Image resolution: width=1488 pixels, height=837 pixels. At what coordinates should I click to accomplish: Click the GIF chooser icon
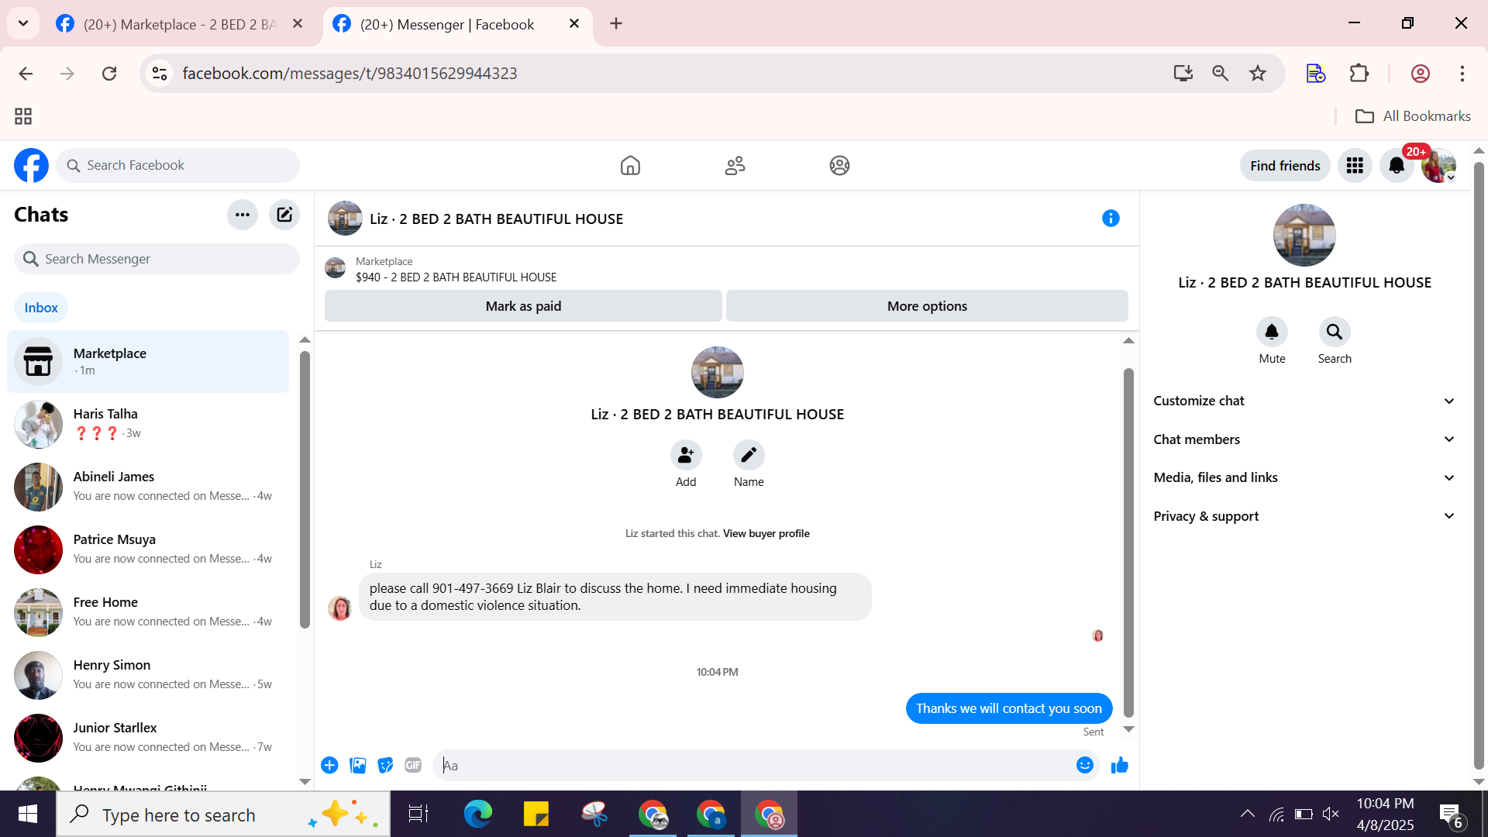point(413,766)
